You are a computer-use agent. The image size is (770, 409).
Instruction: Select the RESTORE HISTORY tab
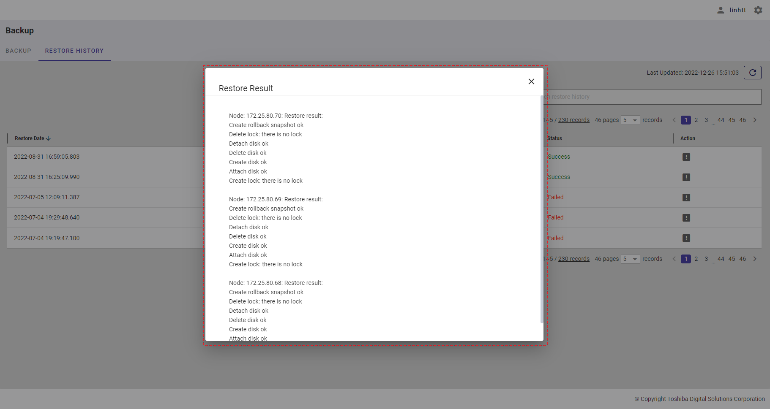point(74,51)
